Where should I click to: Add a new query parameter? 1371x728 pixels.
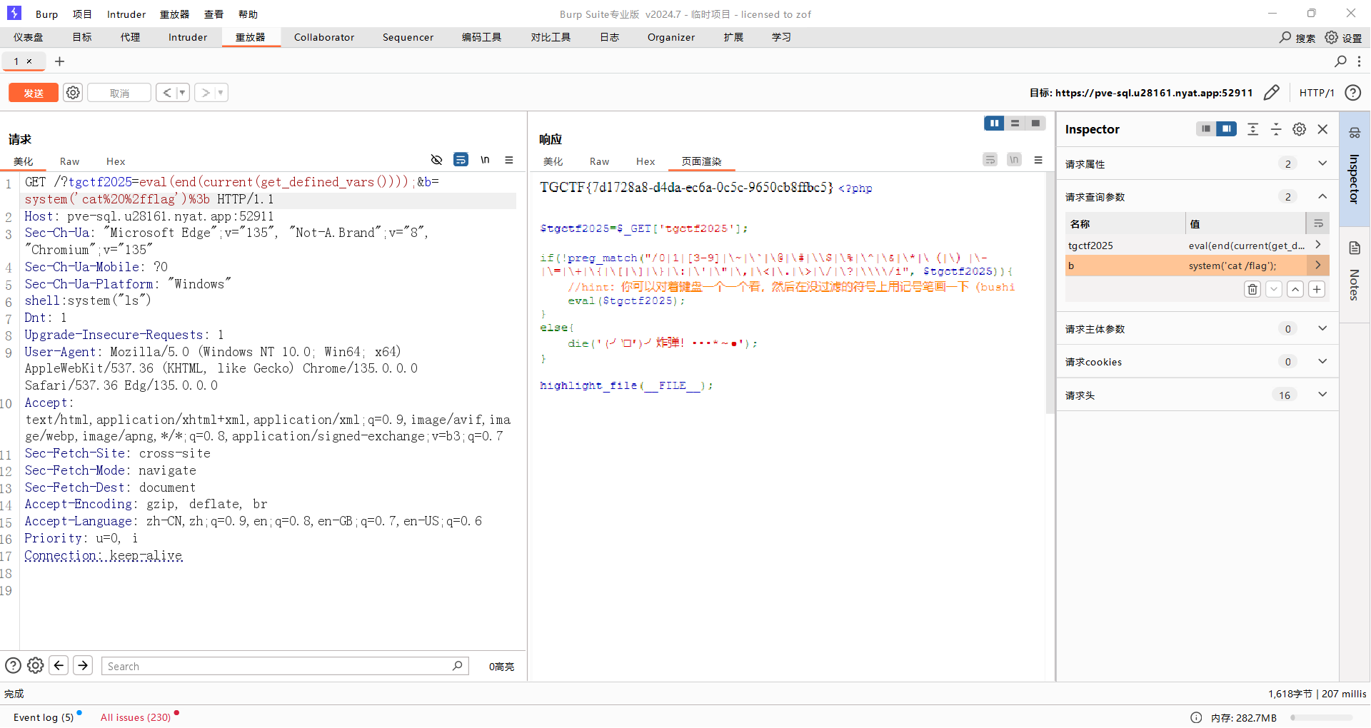pos(1317,289)
